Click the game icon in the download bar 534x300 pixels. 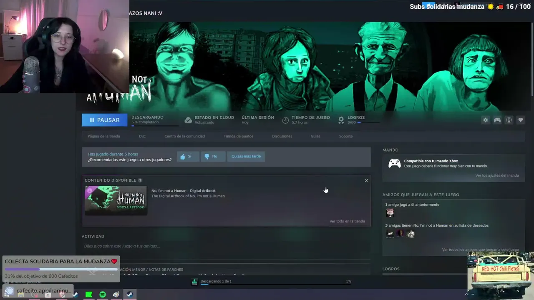tap(194, 282)
